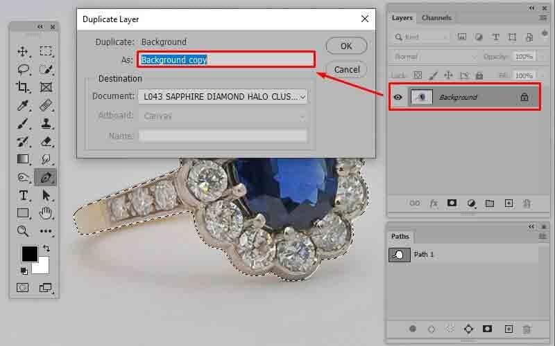Open the Document destination dropdown
Viewport: 555px width, 346px height.
pyautogui.click(x=223, y=96)
